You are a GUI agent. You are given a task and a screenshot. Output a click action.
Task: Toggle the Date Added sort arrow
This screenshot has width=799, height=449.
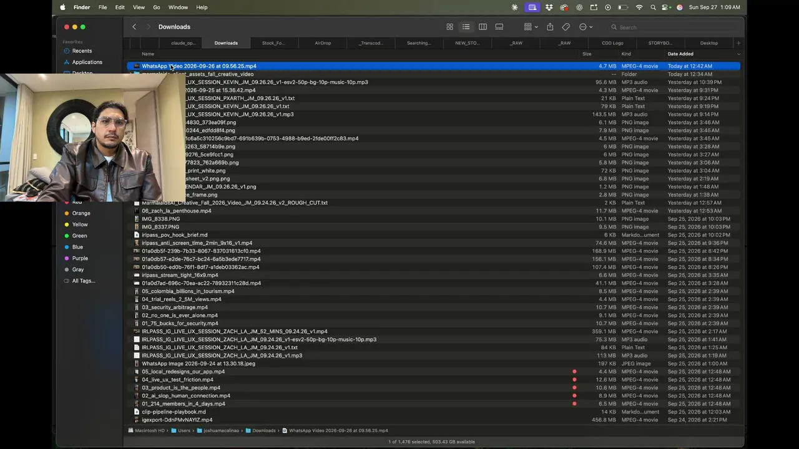pyautogui.click(x=738, y=54)
